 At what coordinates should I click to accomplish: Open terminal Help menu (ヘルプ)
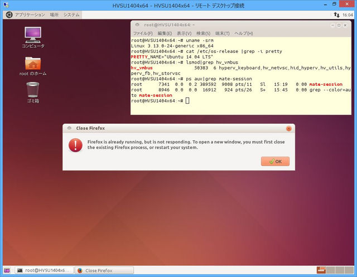coord(244,33)
